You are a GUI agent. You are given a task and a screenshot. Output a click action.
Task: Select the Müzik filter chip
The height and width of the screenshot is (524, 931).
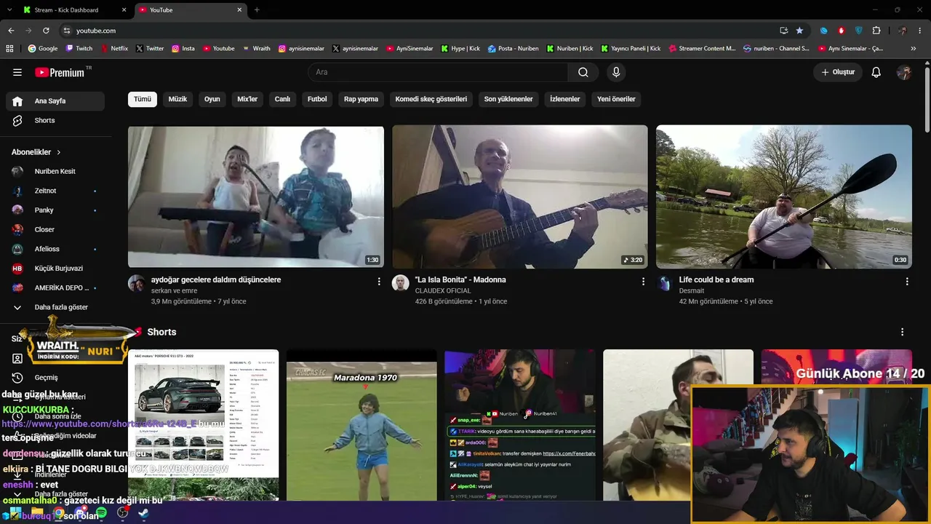coord(177,99)
